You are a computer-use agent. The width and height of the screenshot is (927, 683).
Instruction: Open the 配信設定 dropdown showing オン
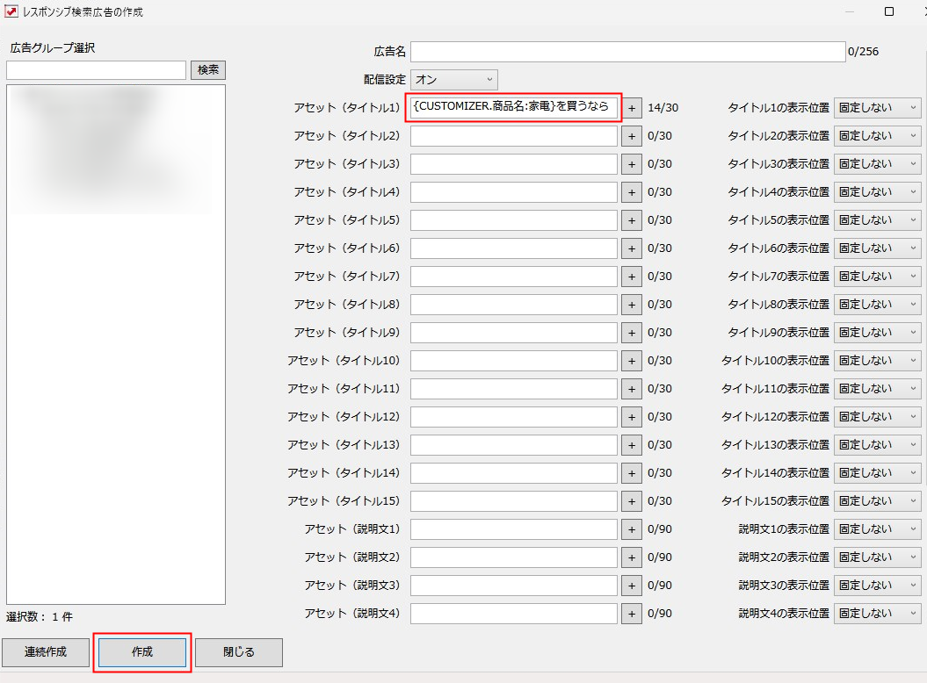pyautogui.click(x=453, y=80)
